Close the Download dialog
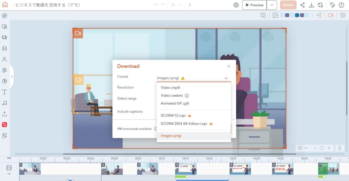 229,66
